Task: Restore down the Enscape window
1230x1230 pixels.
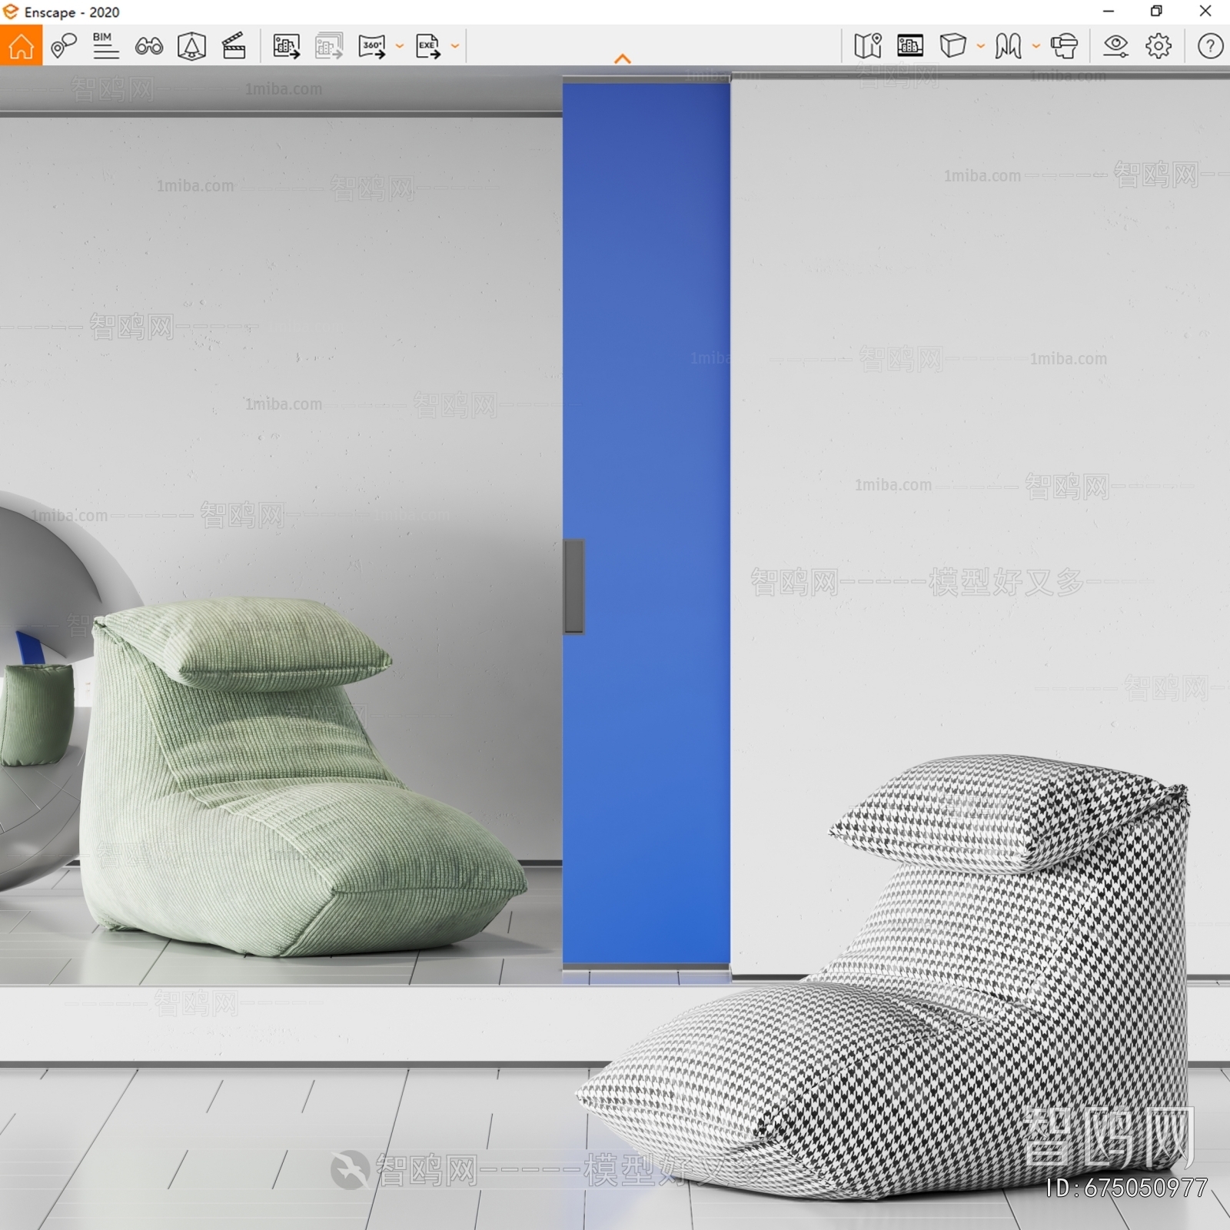Action: pyautogui.click(x=1156, y=12)
